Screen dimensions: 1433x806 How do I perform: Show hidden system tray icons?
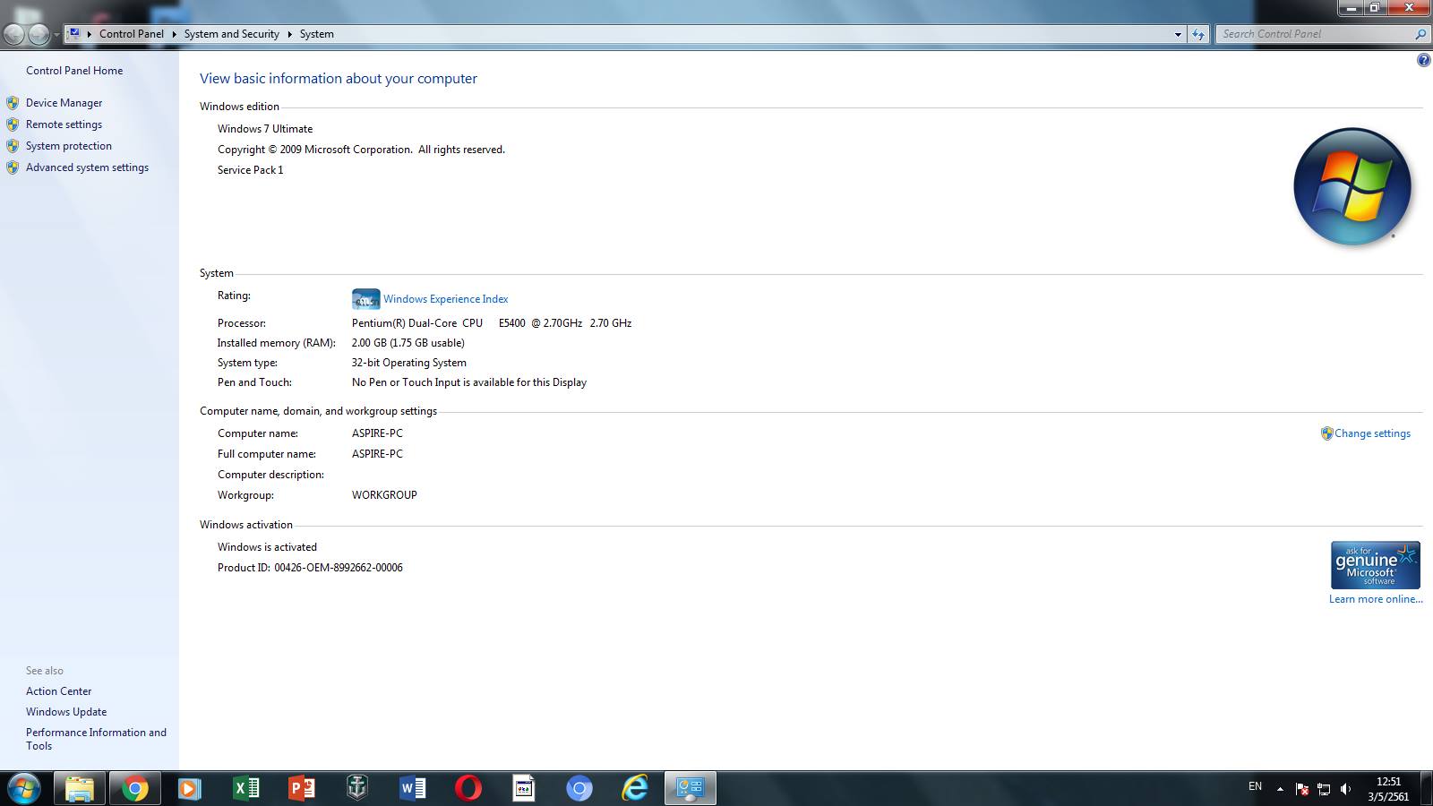(1280, 789)
